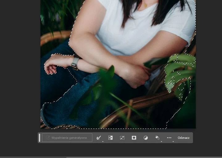Open the Fill Selection dropdown arrow

pyautogui.click(x=161, y=142)
